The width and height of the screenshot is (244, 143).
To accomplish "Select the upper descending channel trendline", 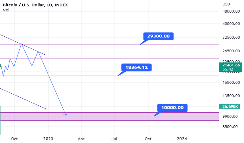I will click(x=23, y=45).
